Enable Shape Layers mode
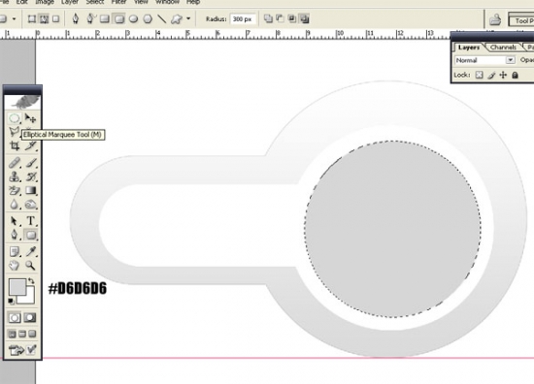This screenshot has width=534, height=384. [x=32, y=19]
